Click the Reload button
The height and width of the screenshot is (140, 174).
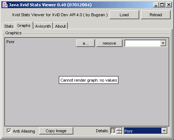pos(156,15)
